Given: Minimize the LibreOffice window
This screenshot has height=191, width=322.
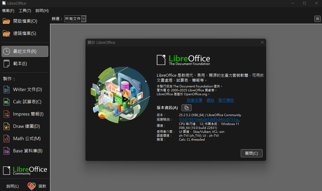Looking at the screenshot, I should pos(293,3).
